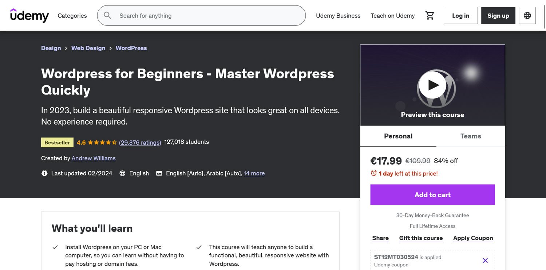Screen dimensions: 546x270
Task: Open the shopping cart icon
Action: 430,16
